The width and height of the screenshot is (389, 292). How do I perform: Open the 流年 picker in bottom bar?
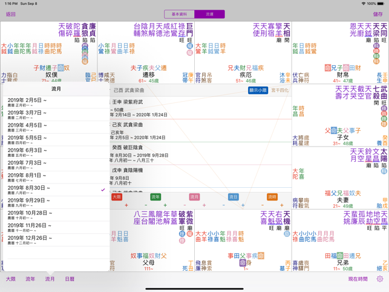[30, 279]
